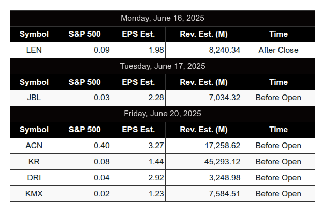Click ACN's revenue estimate 17,258.62
323x206 pixels.
[x=223, y=146]
